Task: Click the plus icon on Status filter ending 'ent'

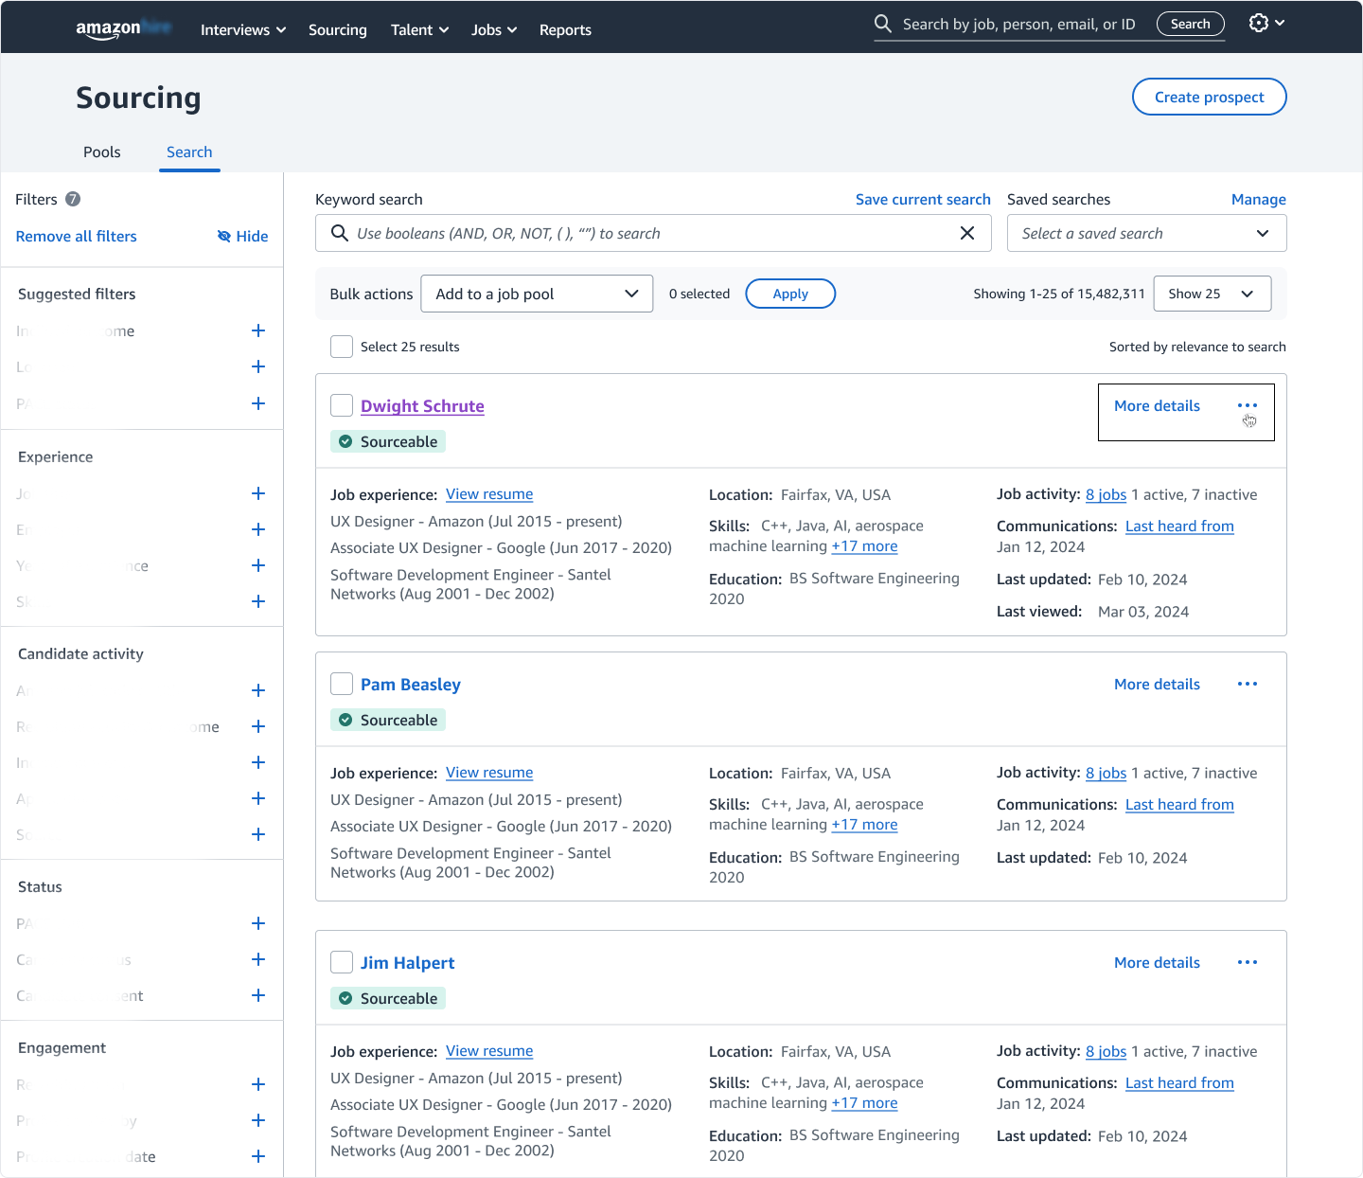Action: pyautogui.click(x=258, y=995)
